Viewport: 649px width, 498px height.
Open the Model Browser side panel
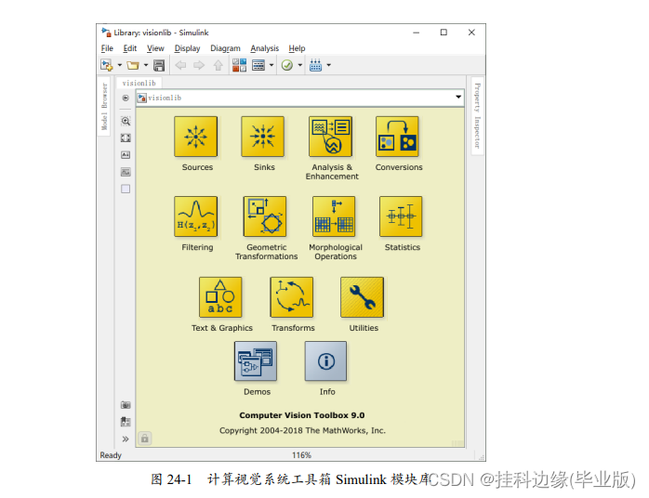tap(104, 106)
